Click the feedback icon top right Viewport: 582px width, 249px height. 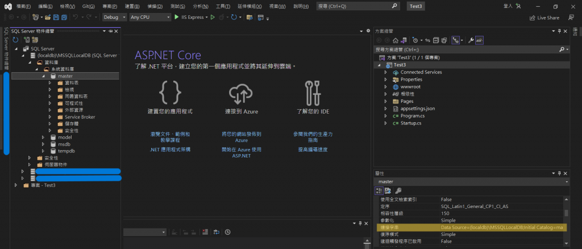[x=571, y=18]
